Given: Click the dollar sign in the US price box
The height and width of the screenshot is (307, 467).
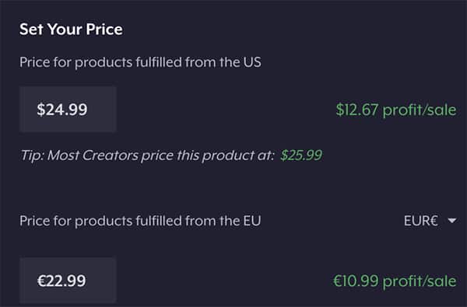Looking at the screenshot, I should [x=41, y=110].
